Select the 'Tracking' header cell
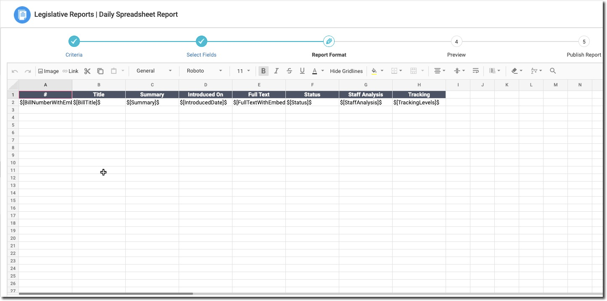 [x=419, y=95]
